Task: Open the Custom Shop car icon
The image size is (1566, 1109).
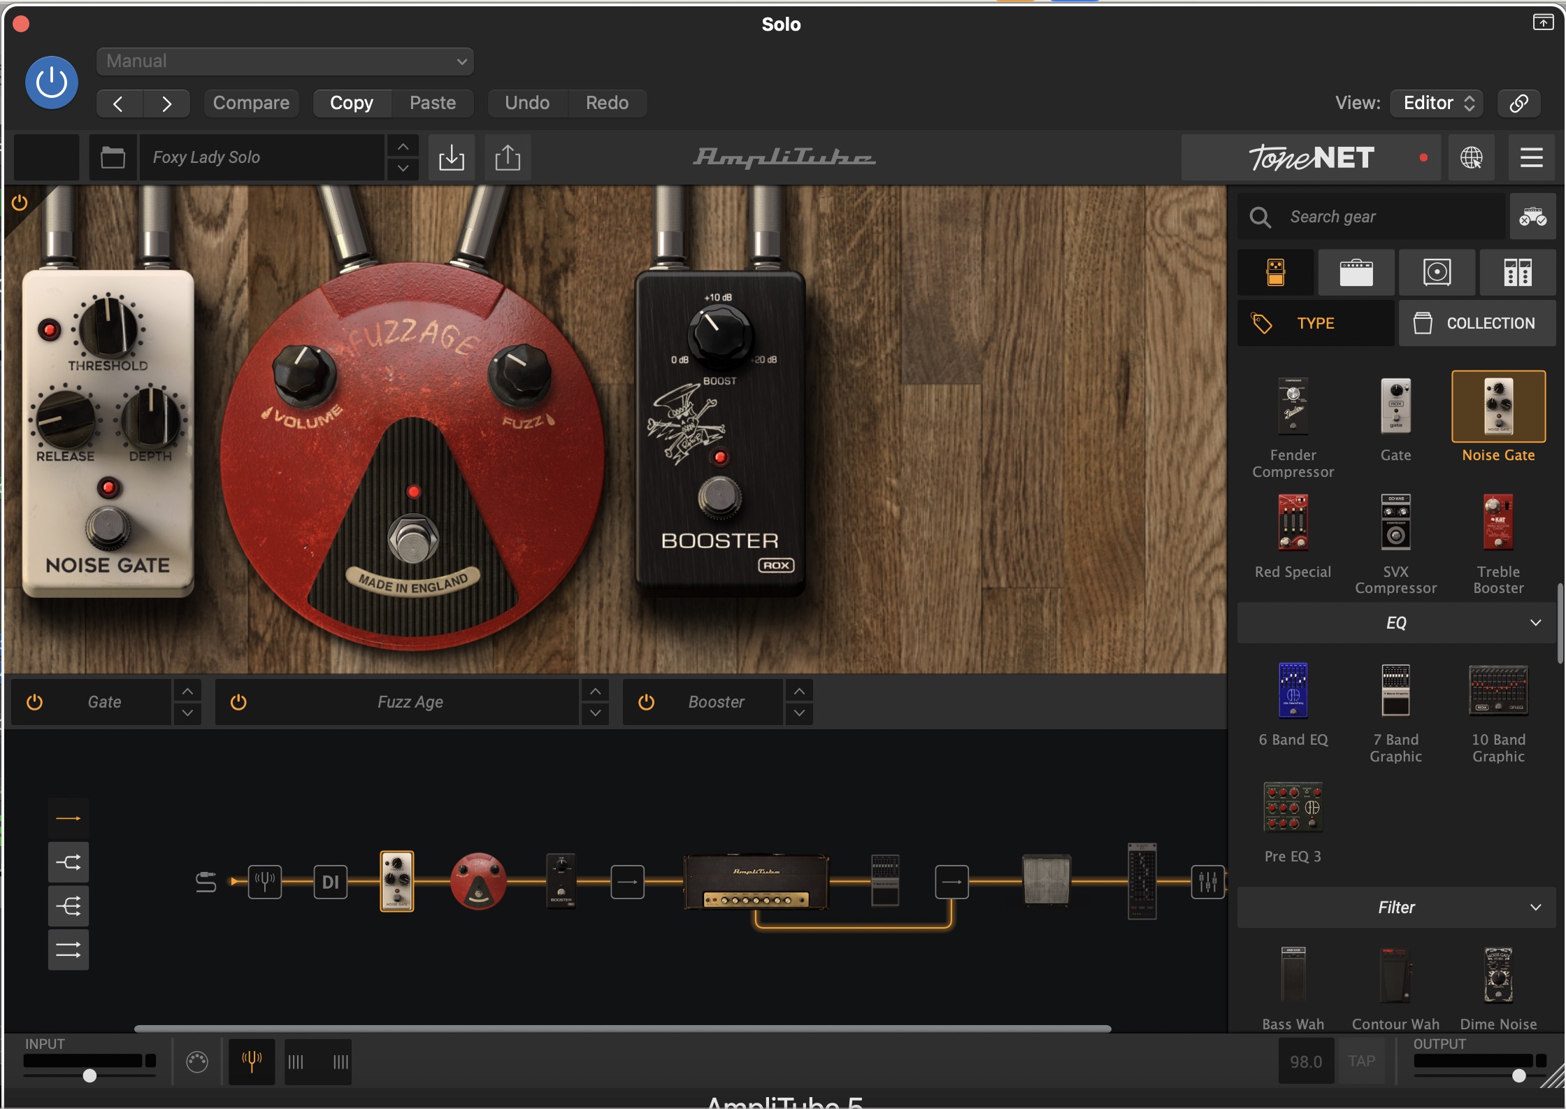Action: [x=1532, y=217]
